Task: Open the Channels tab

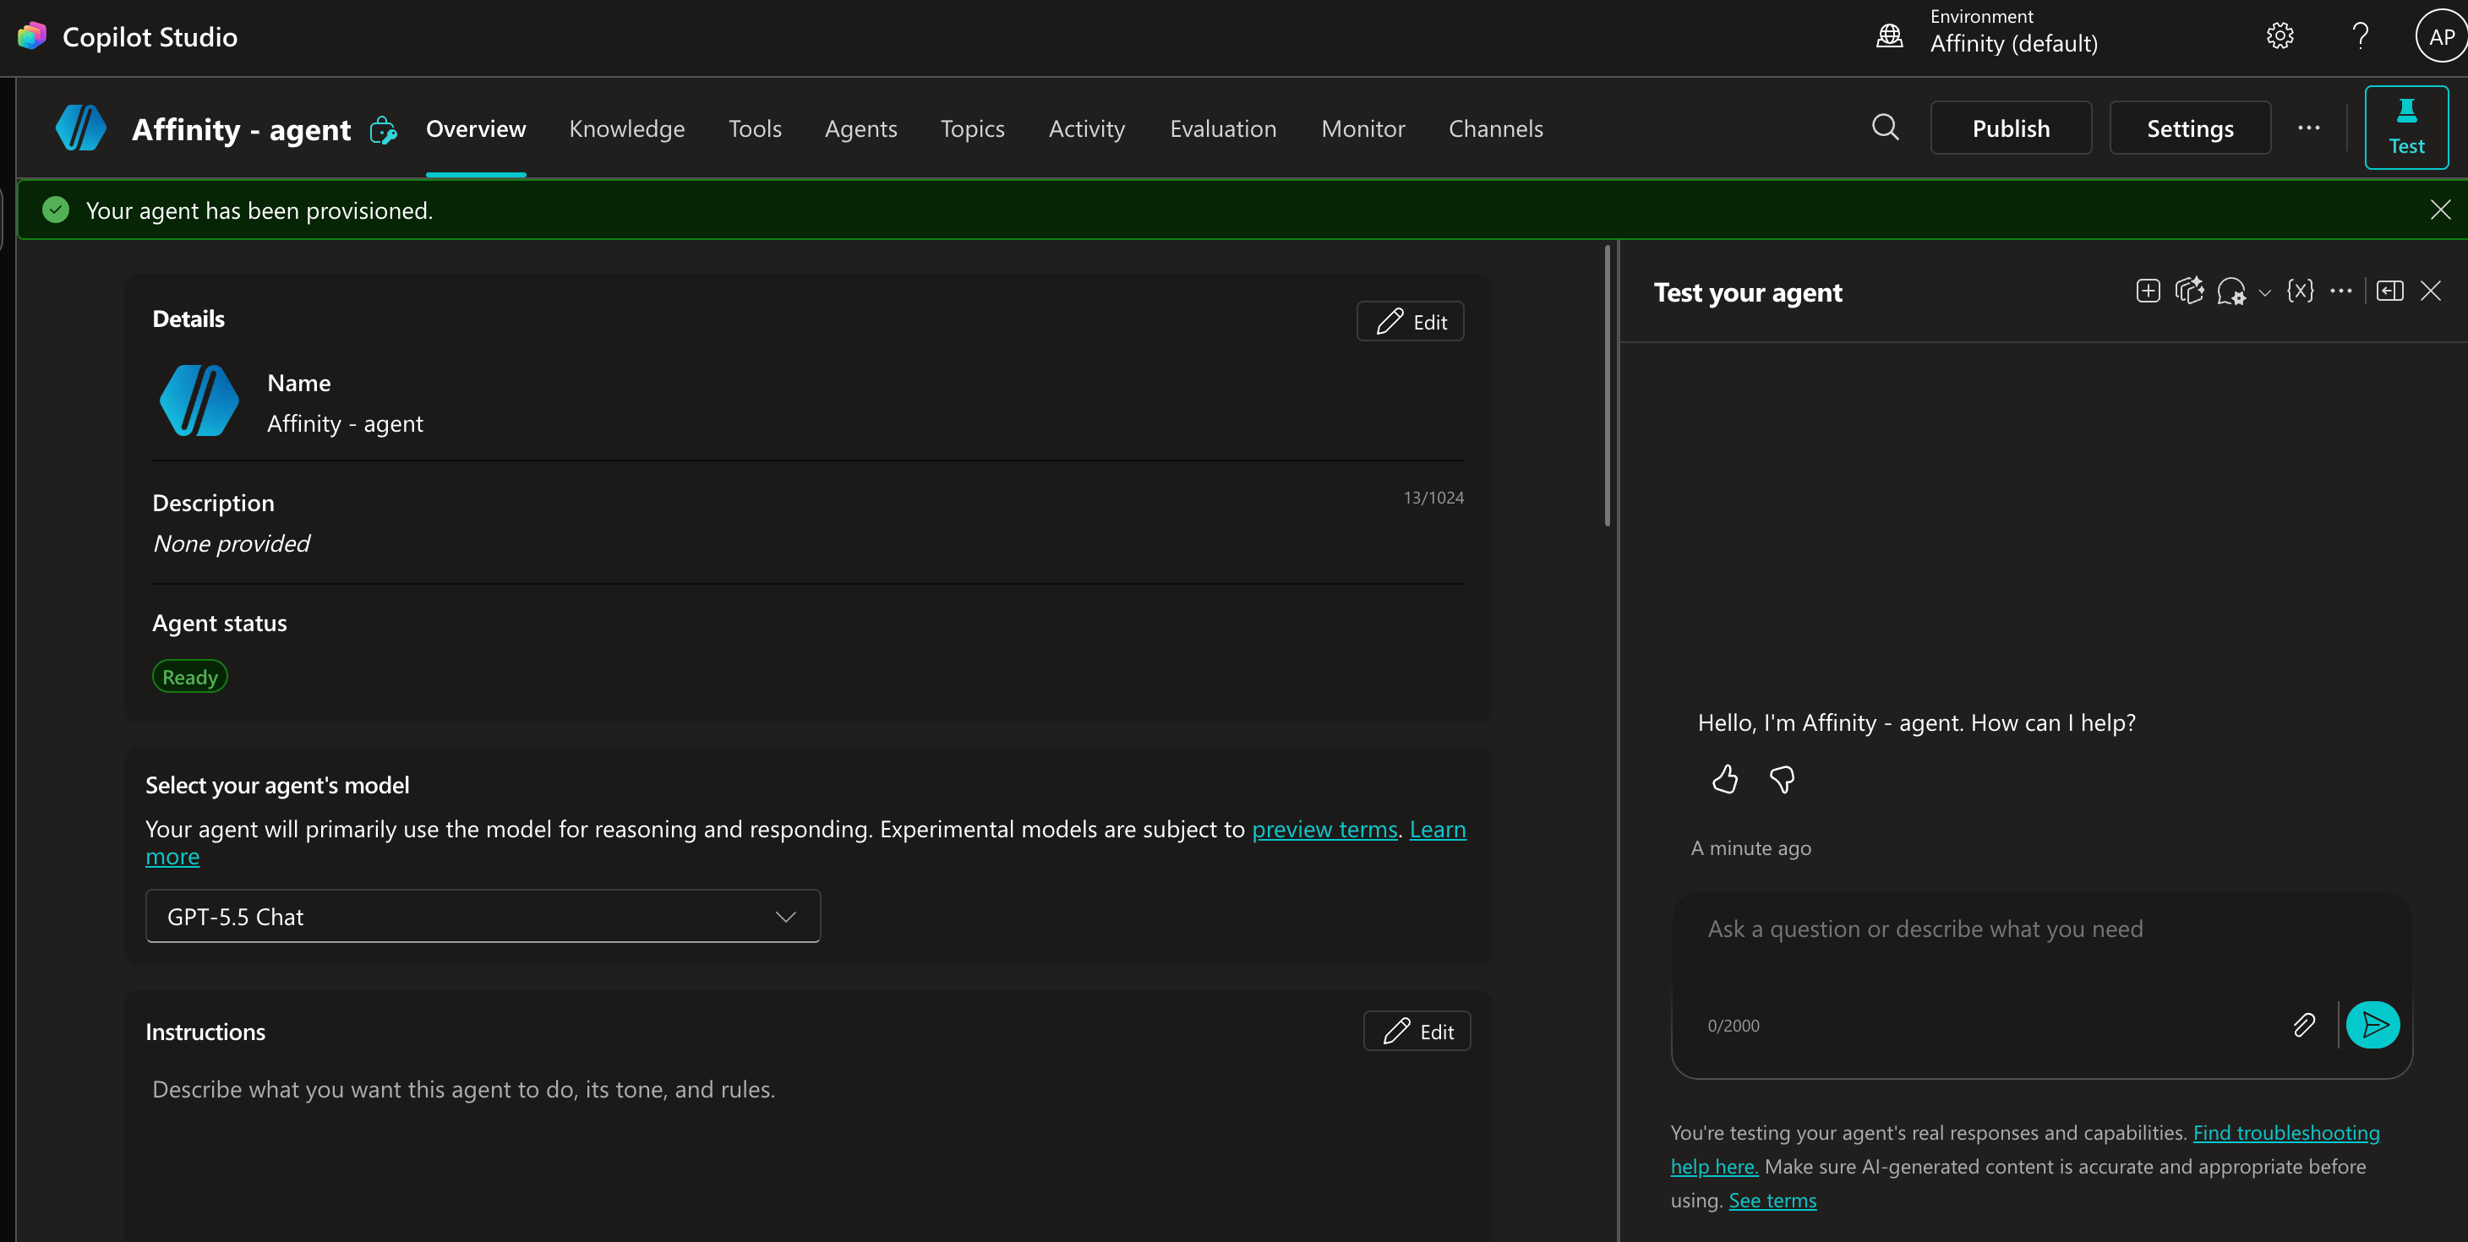Action: [x=1494, y=128]
